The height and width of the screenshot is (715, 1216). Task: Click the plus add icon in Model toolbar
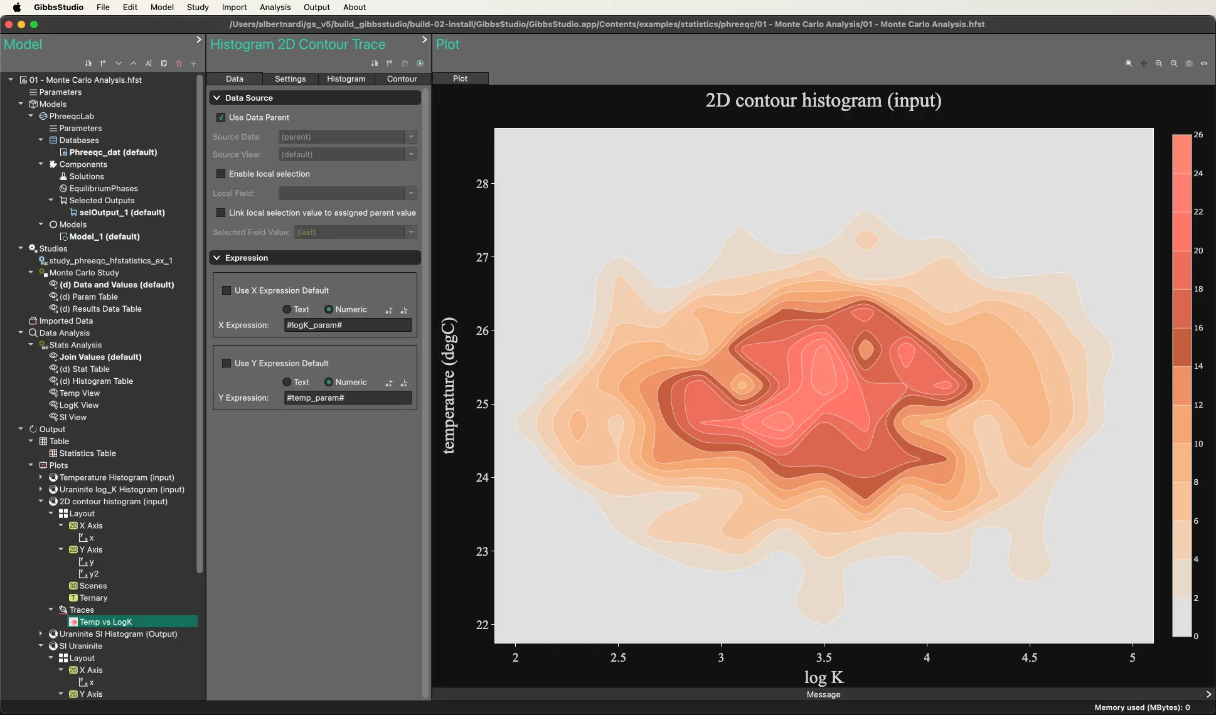click(x=194, y=63)
